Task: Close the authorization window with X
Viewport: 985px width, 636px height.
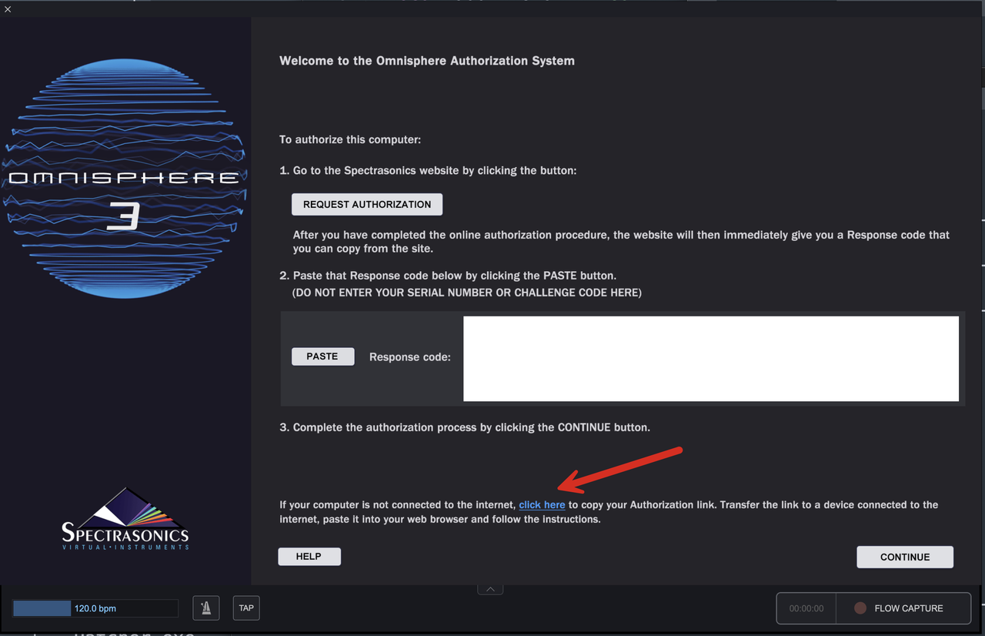Action: click(8, 9)
